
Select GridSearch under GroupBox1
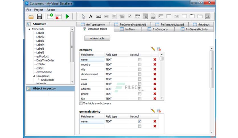(x=47, y=80)
